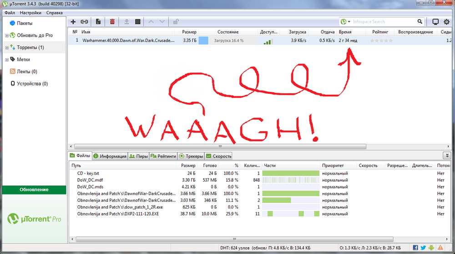The height and width of the screenshot is (254, 455).
Task: Click the Facebook icon in status bar
Action: (415, 248)
